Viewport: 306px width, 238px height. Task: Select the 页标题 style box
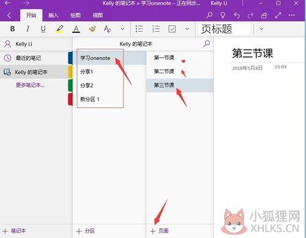(224, 29)
